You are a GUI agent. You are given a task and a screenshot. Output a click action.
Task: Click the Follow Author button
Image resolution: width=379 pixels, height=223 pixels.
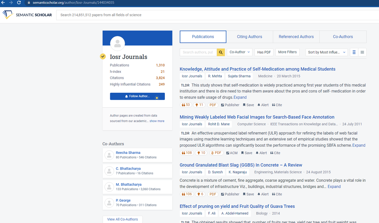[x=137, y=96]
